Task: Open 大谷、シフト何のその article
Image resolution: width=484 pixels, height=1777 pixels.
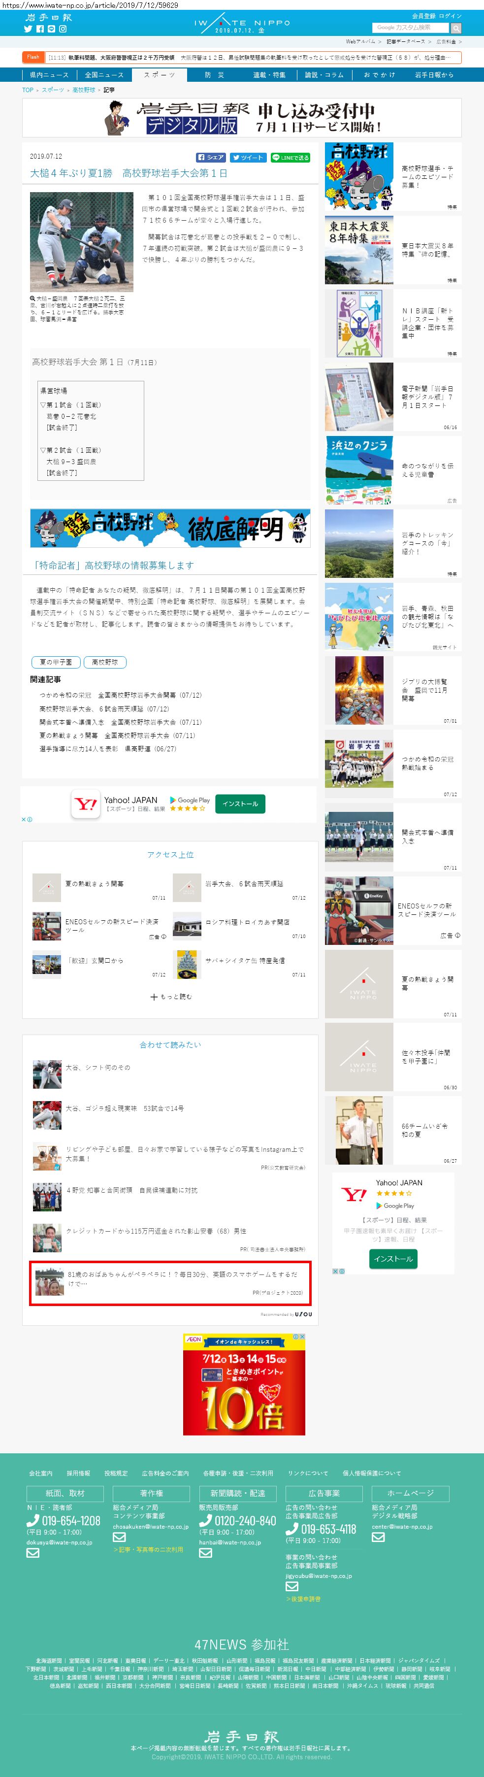Action: (x=98, y=1067)
